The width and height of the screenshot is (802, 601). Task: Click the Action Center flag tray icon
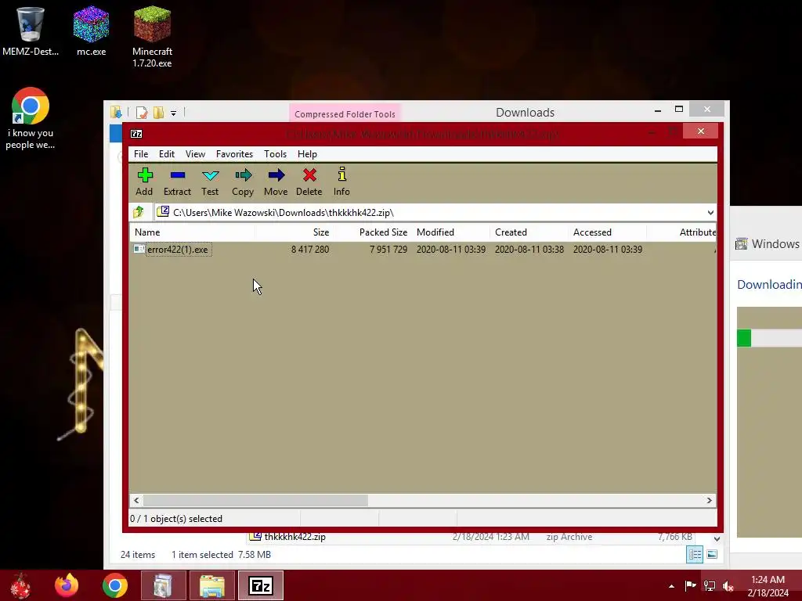[x=690, y=585]
